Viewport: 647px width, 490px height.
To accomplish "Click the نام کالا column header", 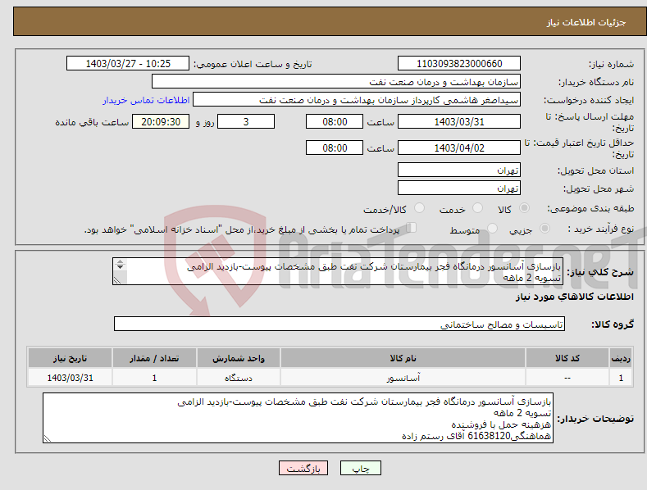I will [403, 358].
